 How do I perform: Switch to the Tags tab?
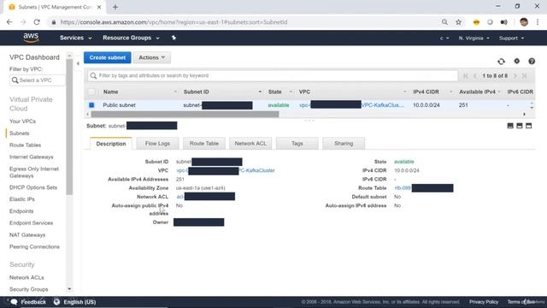(297, 144)
